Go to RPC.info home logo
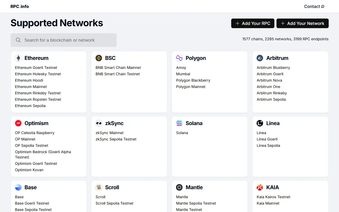Screen dimensions: 339x212 click(20, 6)
